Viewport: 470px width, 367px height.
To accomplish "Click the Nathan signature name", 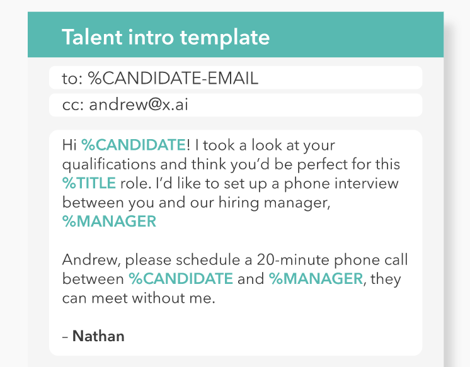I will coord(98,336).
